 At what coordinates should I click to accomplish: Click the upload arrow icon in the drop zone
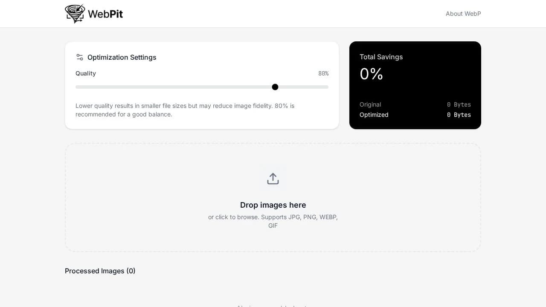(273, 178)
